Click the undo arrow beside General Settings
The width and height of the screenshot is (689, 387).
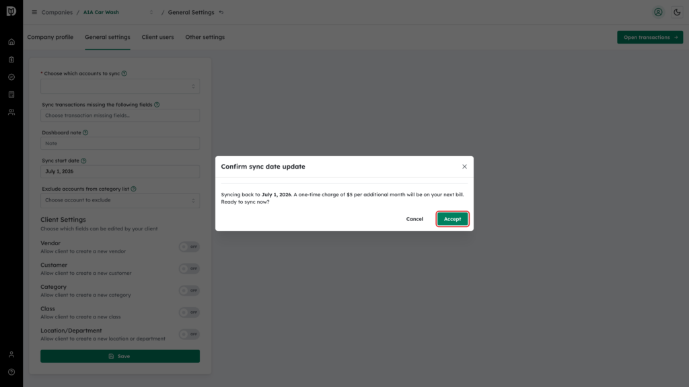pos(221,12)
